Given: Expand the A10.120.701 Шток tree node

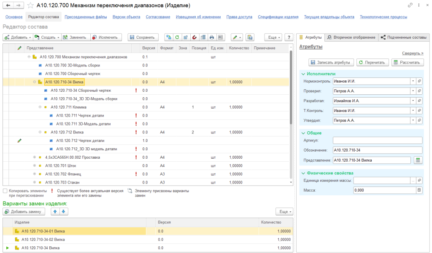Looking at the screenshot, I should (35, 165).
